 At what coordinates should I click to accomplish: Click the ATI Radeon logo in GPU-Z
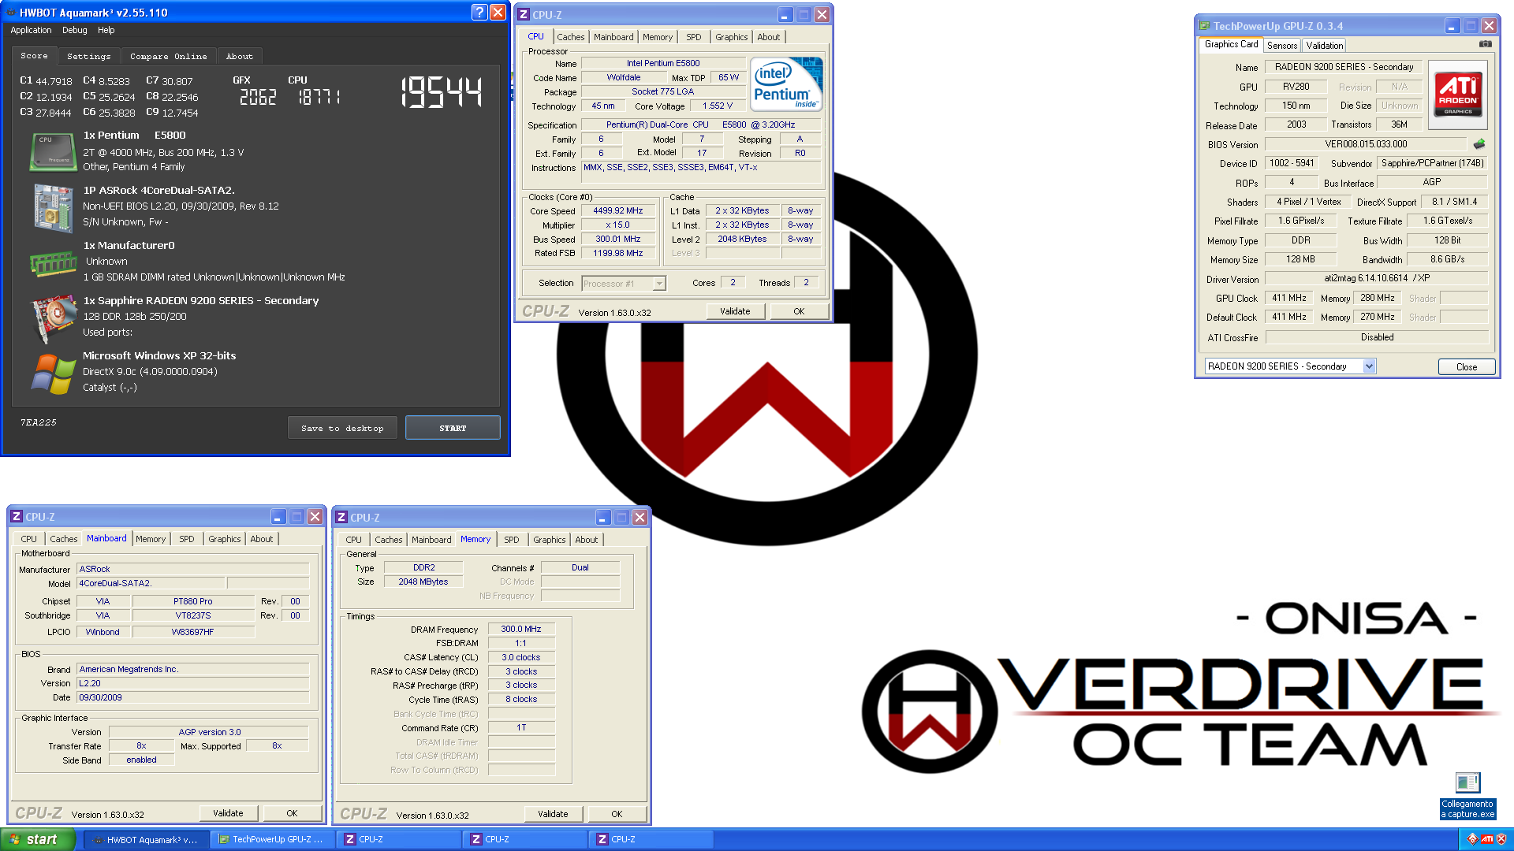tap(1458, 95)
